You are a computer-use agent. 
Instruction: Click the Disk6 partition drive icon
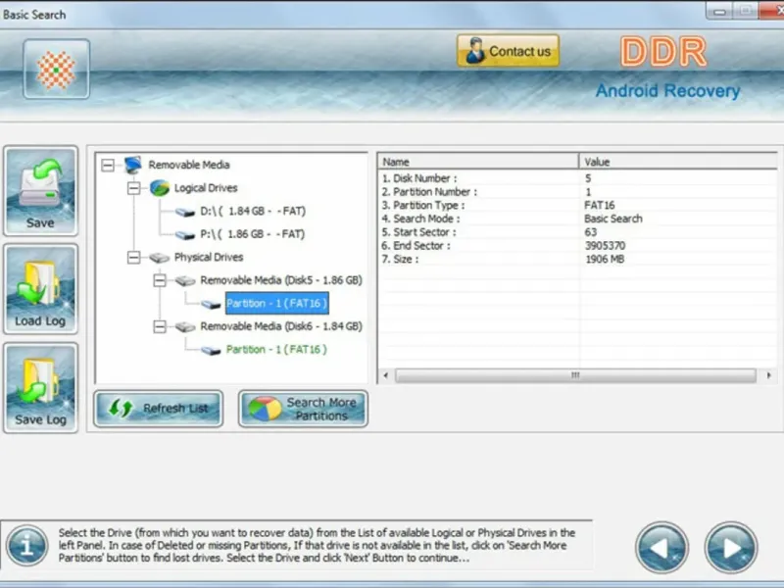[211, 351]
